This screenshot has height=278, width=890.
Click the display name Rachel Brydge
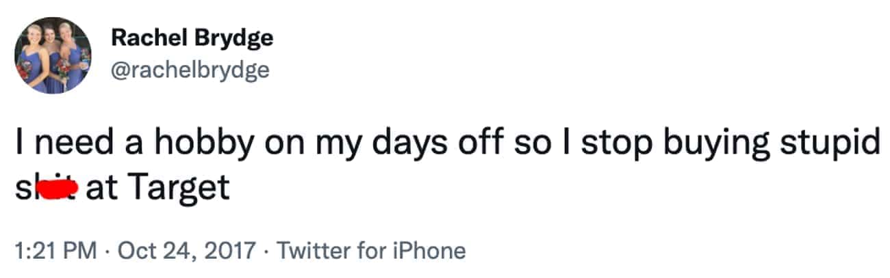(192, 38)
